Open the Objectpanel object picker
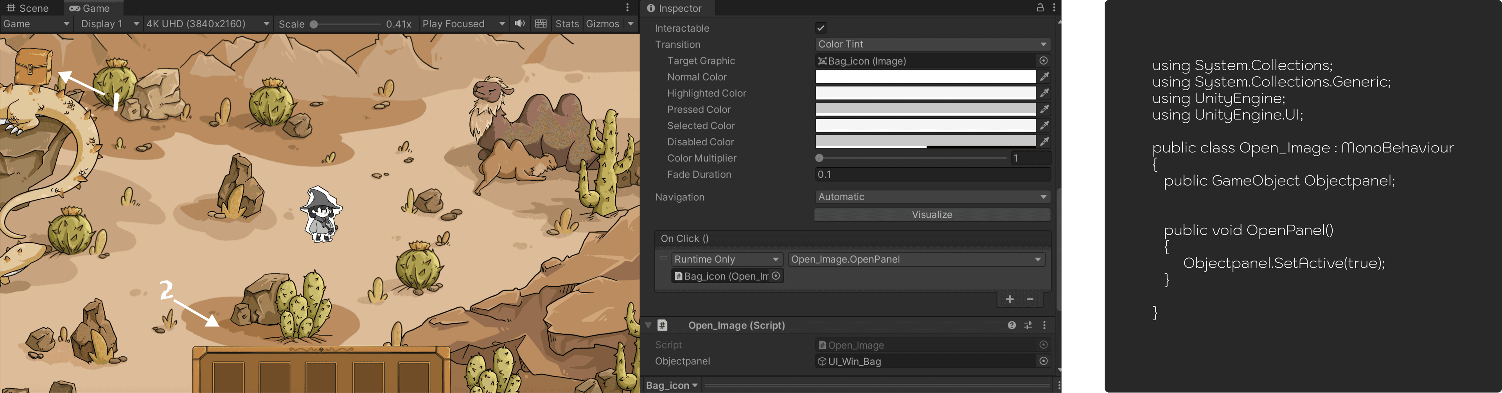 click(x=1044, y=362)
